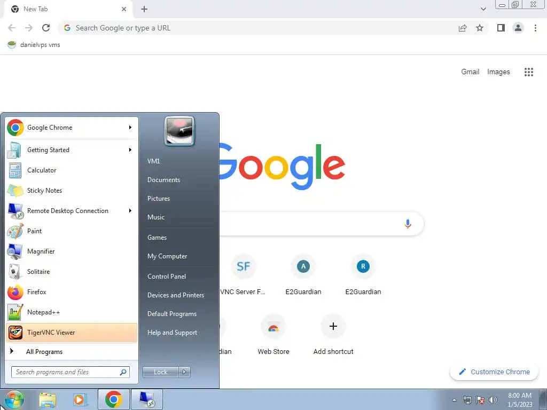Open Chrome's three-dot menu
This screenshot has height=410, width=547.
tap(535, 28)
